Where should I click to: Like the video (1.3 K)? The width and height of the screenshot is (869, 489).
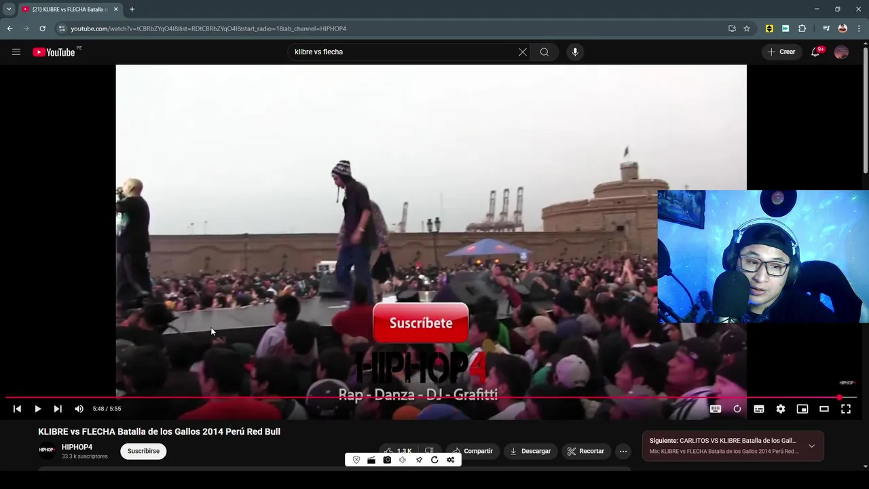[398, 451]
